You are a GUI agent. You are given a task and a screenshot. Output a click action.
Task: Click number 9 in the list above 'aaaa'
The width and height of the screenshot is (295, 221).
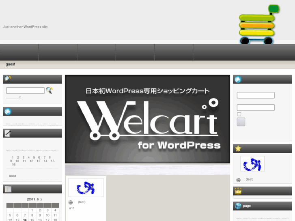tap(11, 161)
